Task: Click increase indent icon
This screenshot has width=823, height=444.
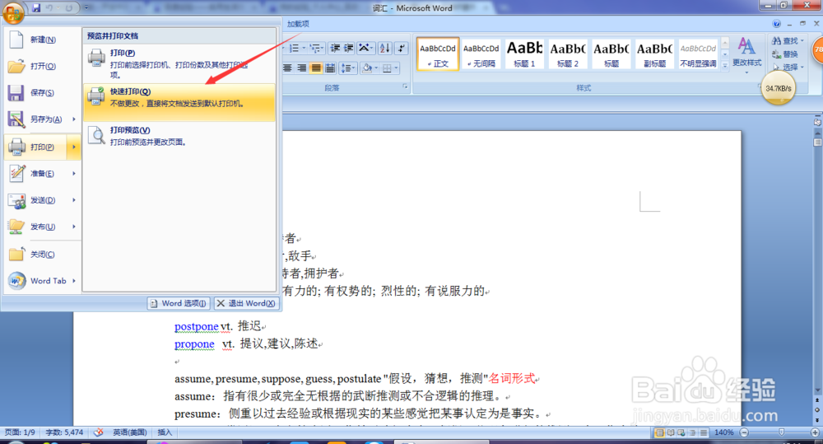Action: point(348,49)
